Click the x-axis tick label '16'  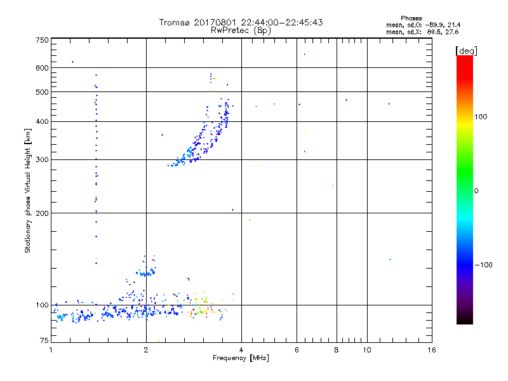[432, 350]
